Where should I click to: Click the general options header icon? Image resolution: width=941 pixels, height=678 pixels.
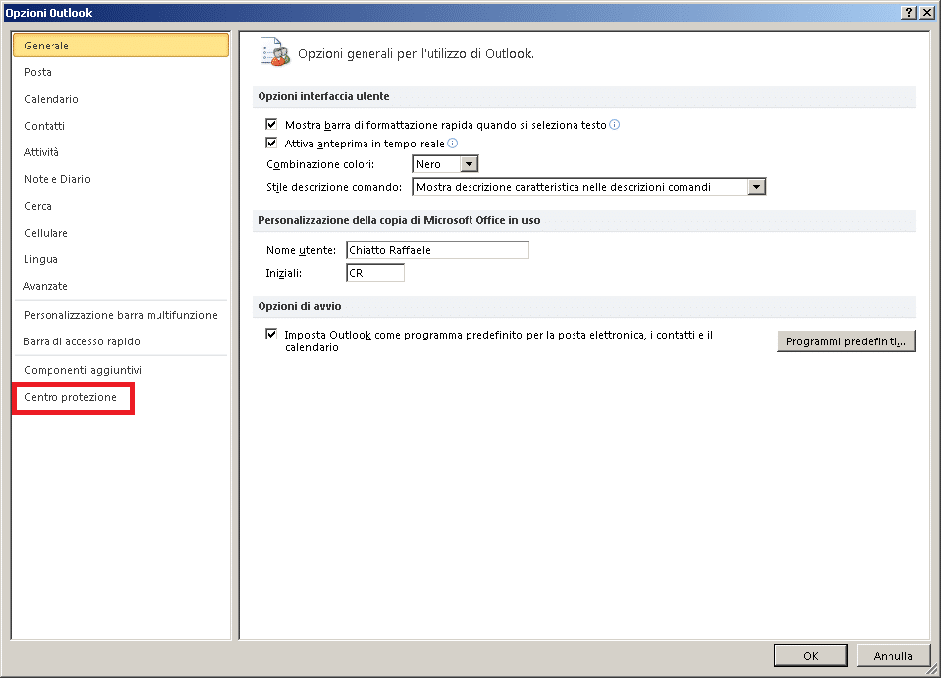(274, 52)
